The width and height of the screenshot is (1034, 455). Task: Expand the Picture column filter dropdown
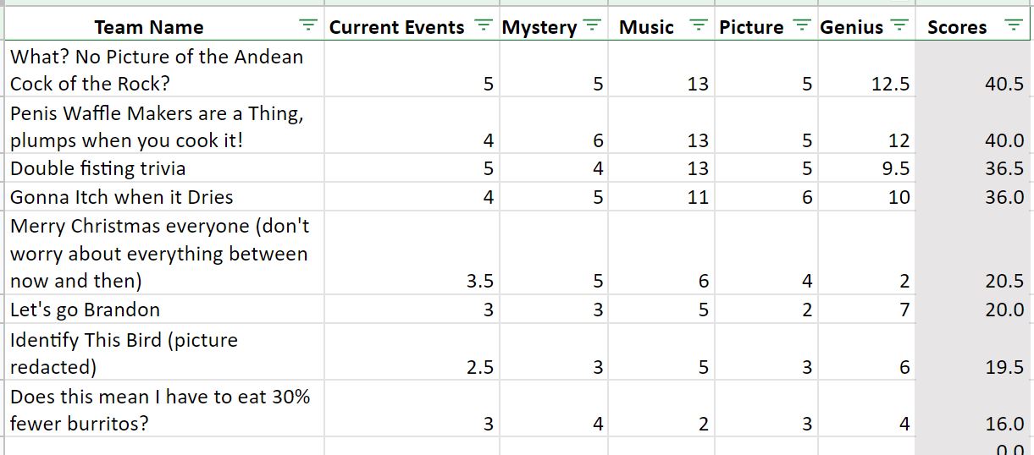point(802,26)
